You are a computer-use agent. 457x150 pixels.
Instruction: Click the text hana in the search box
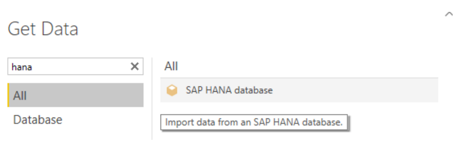click(x=22, y=67)
